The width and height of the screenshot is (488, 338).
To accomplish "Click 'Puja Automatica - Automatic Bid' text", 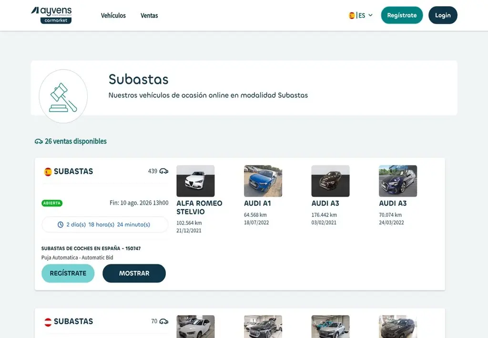I will (x=77, y=258).
